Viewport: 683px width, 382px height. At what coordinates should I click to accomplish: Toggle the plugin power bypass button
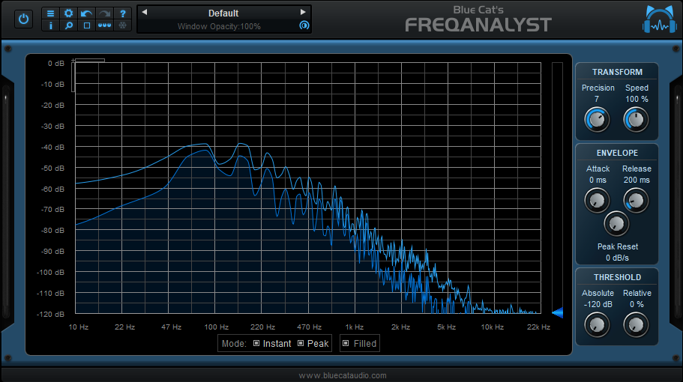coord(23,19)
